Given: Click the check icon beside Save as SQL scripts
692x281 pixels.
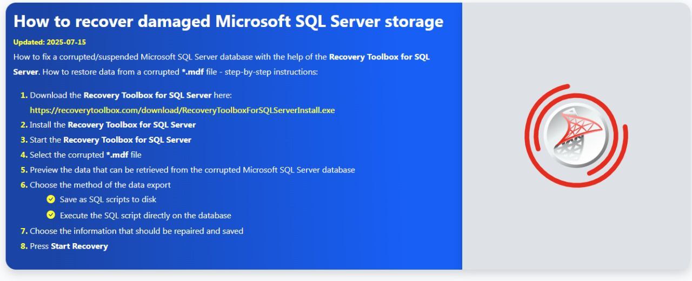Looking at the screenshot, I should (x=51, y=199).
